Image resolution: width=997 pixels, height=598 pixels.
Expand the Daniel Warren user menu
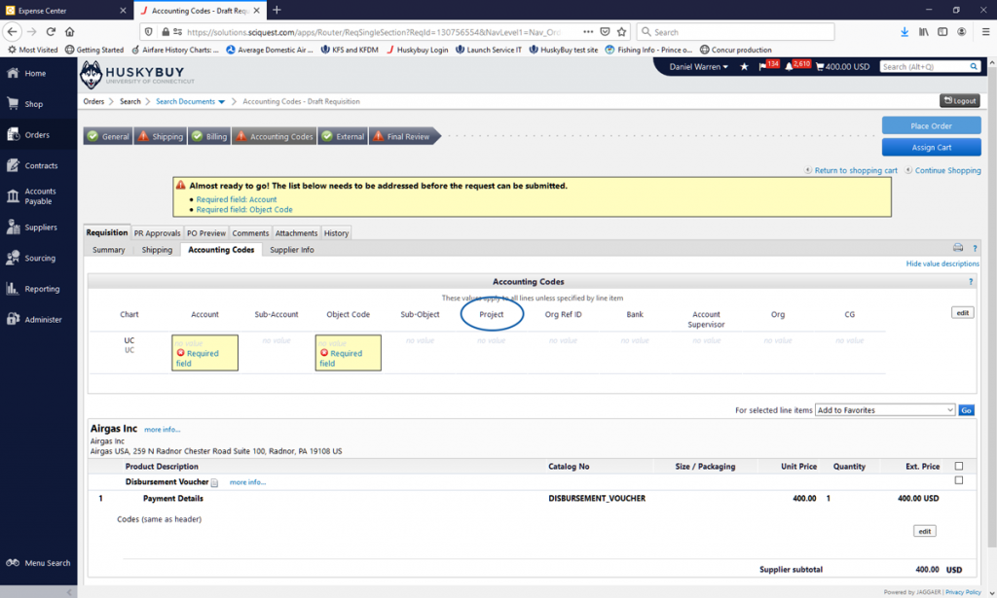pos(698,67)
